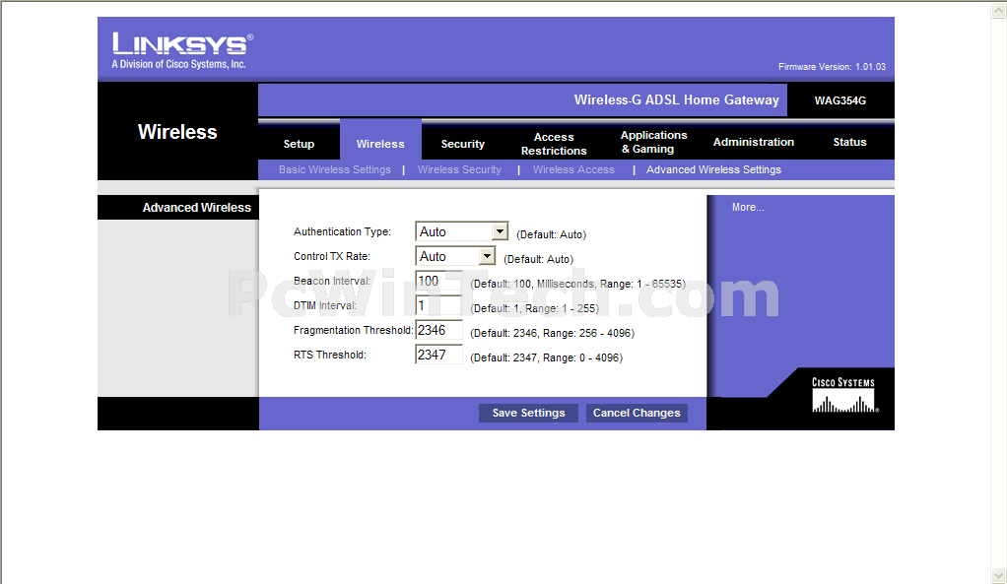Click the DTIM Interval default range hint
The height and width of the screenshot is (584, 1007).
pyautogui.click(x=534, y=308)
